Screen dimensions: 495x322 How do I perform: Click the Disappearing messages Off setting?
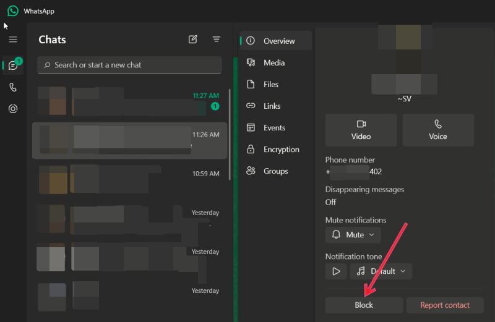[x=330, y=202]
